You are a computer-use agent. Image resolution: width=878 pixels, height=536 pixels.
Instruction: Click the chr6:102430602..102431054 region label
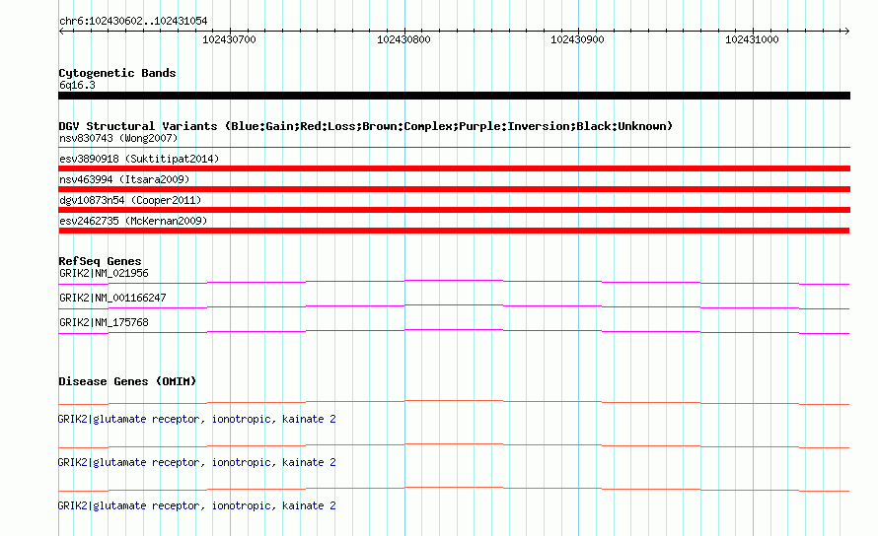[133, 21]
